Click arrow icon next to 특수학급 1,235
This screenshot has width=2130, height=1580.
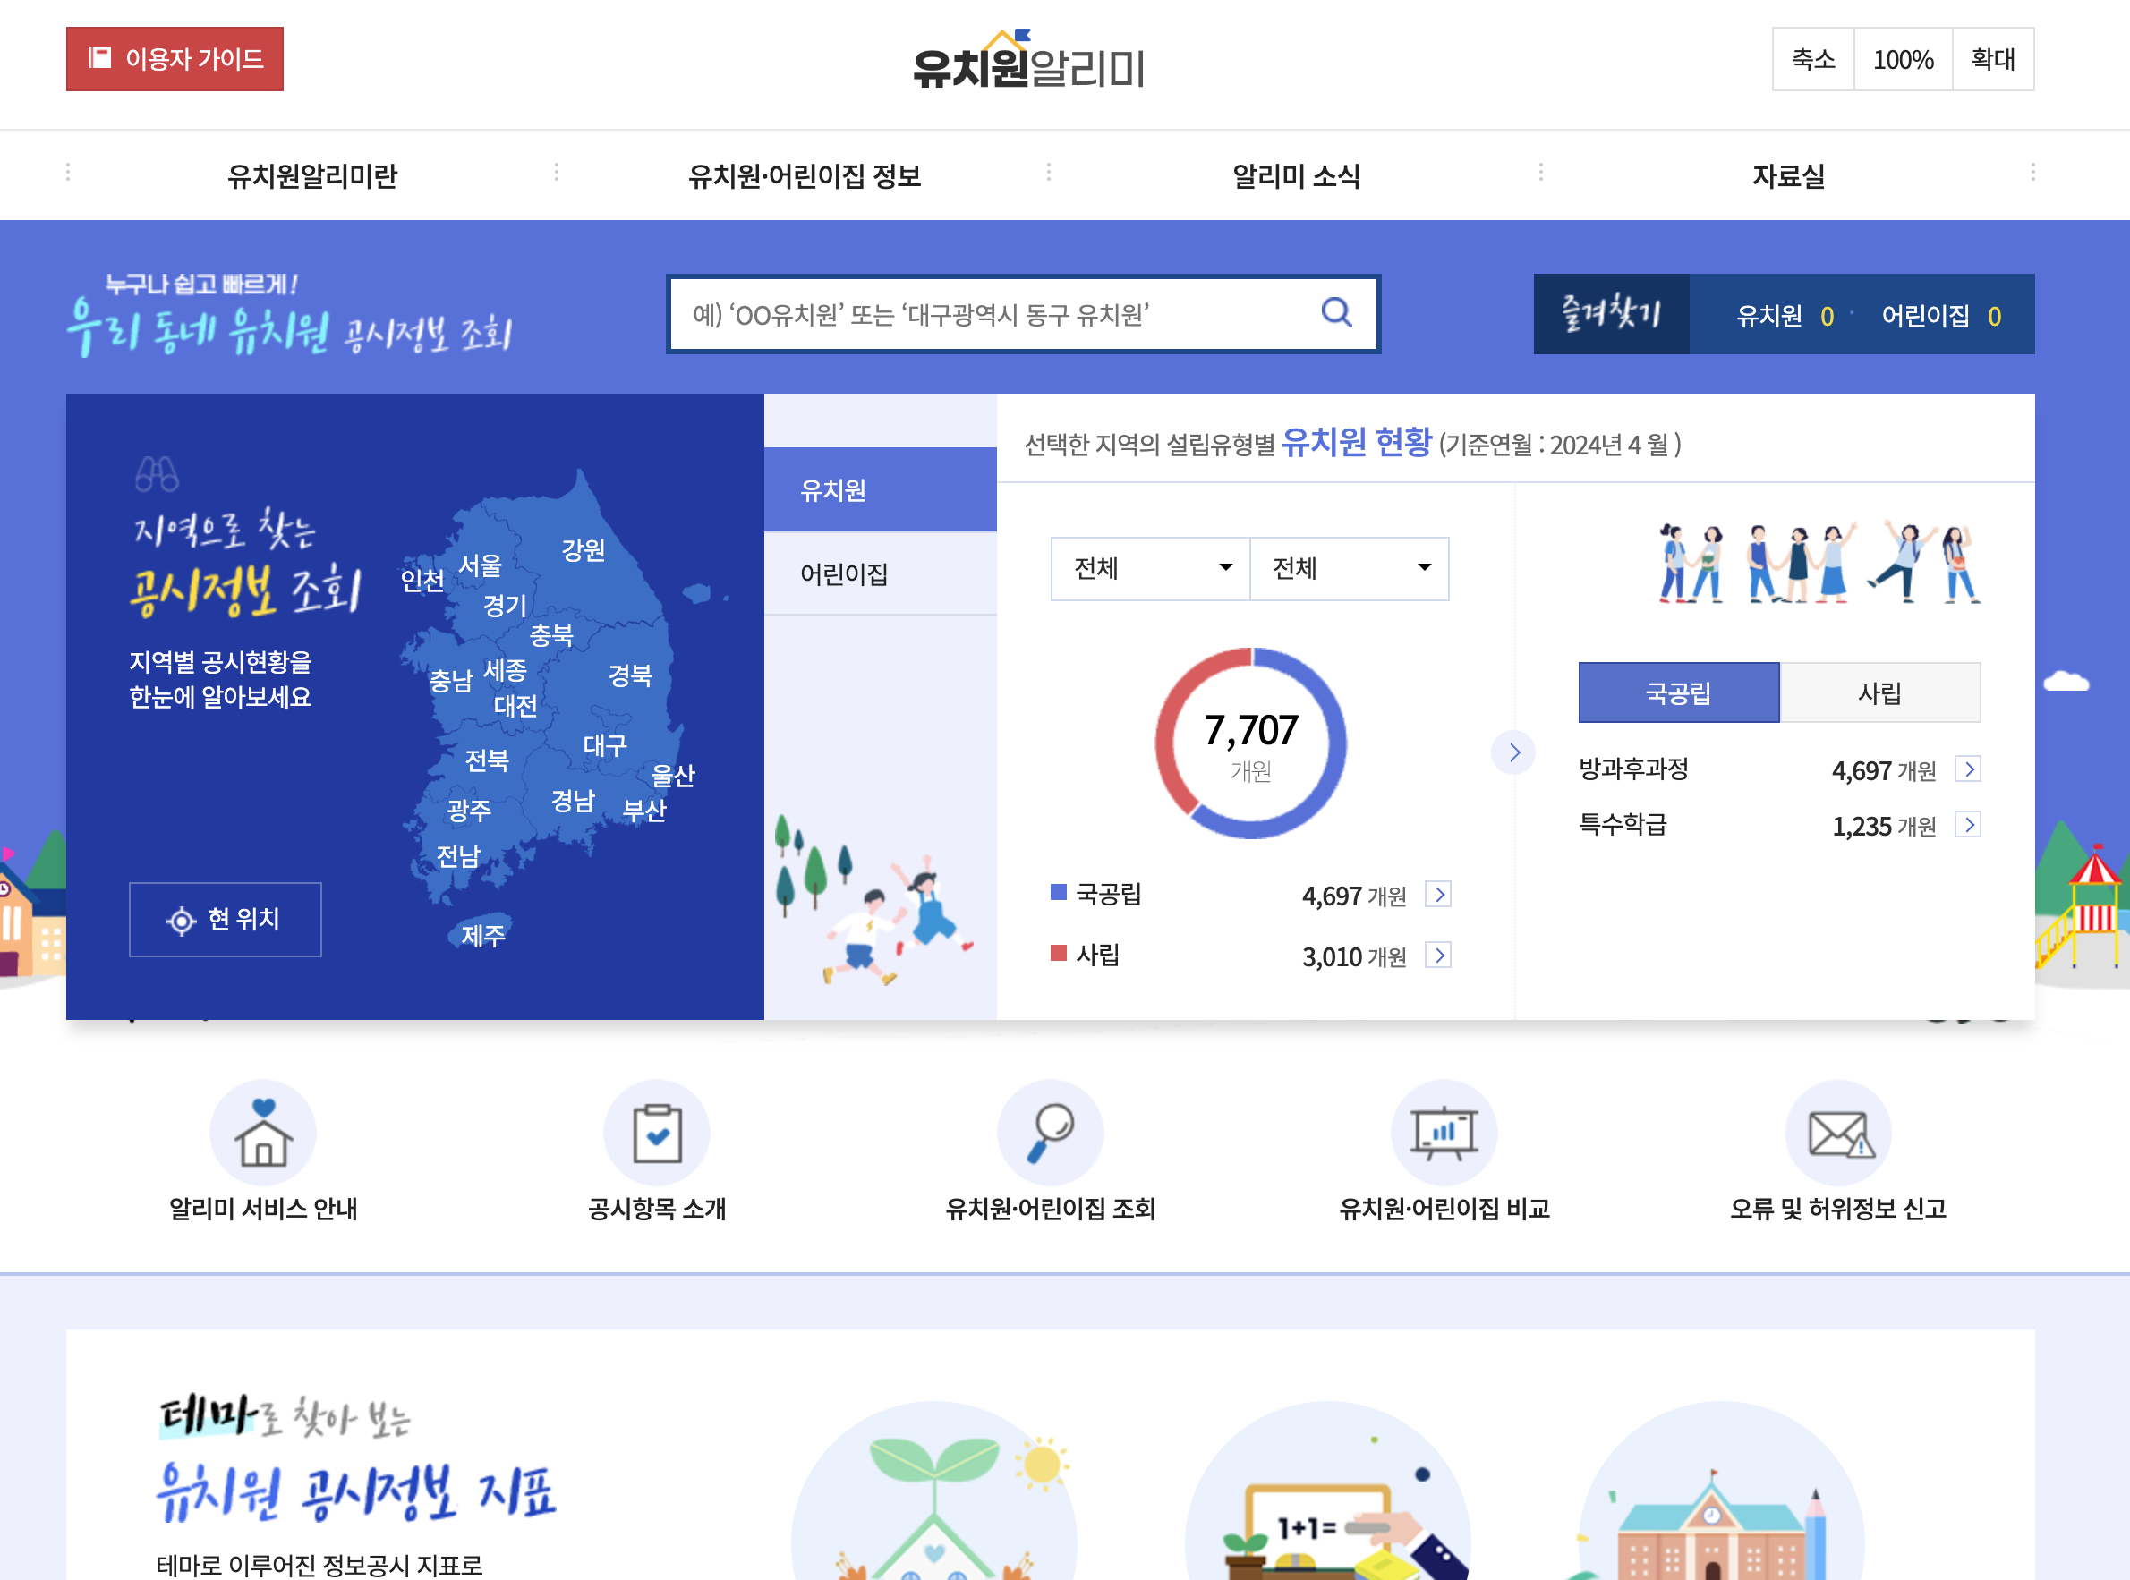pyautogui.click(x=1967, y=824)
